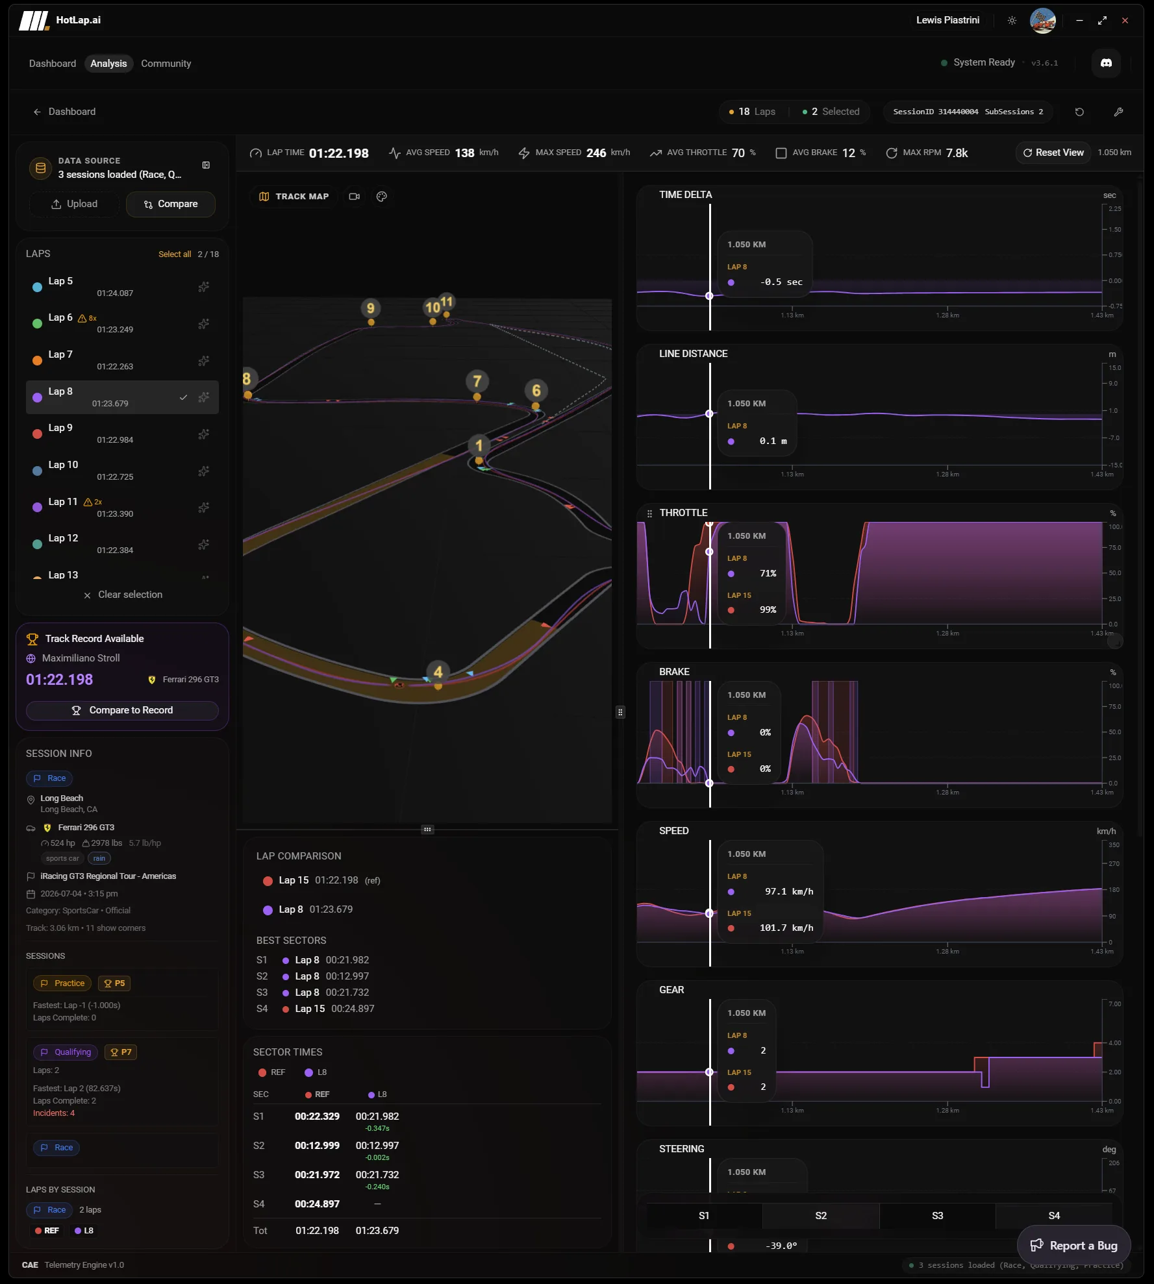The image size is (1154, 1284).
Task: Click the warning icon on Lap 6
Action: (x=82, y=318)
